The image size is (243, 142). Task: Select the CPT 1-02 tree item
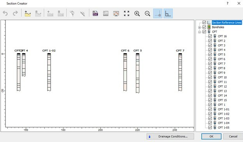coord(224,114)
